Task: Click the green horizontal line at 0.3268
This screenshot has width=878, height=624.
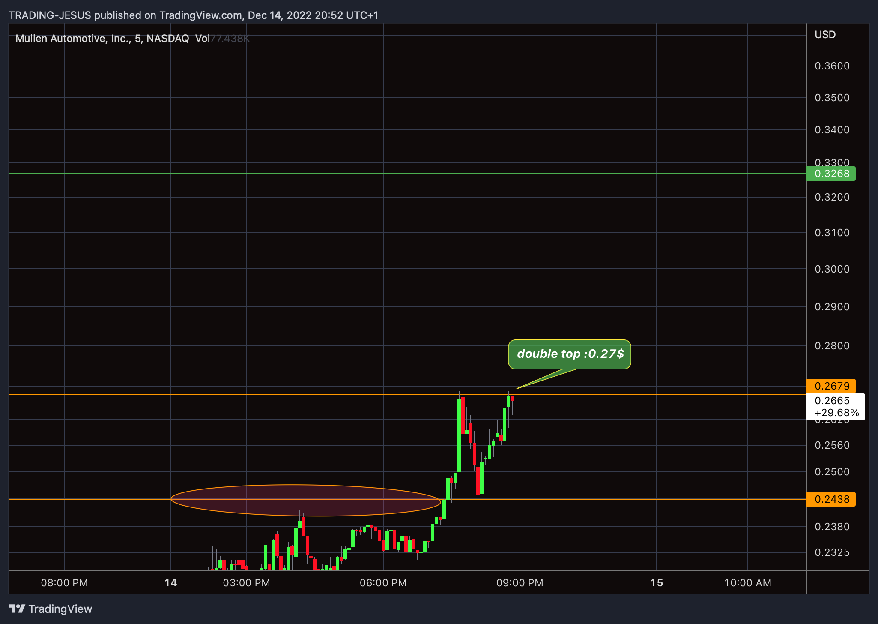Action: click(x=407, y=174)
